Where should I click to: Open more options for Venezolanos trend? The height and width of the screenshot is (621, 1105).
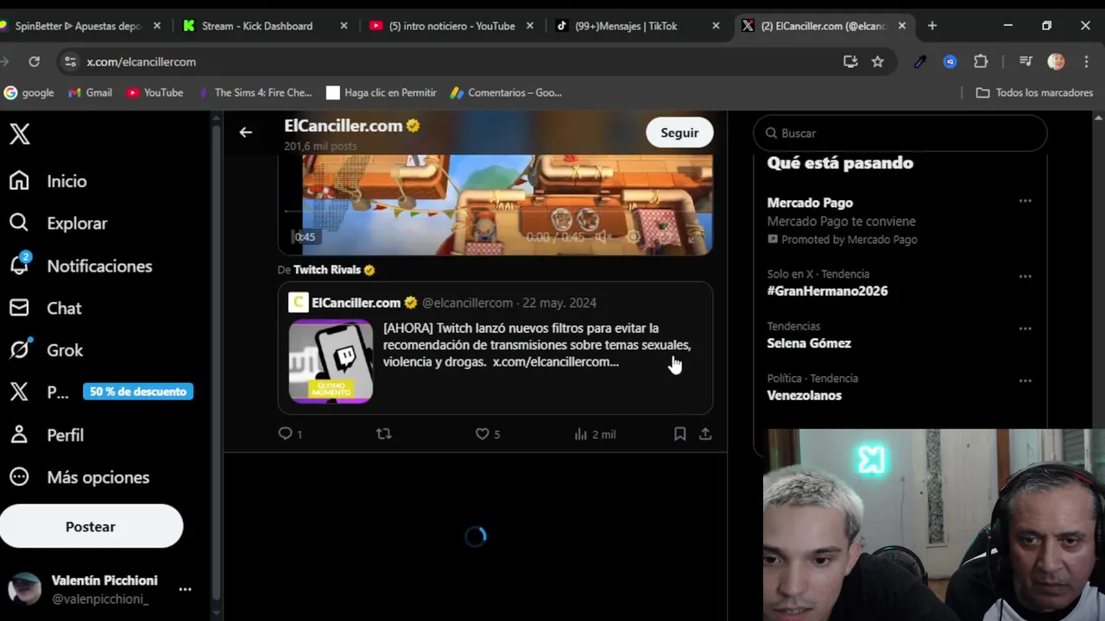[x=1025, y=380]
